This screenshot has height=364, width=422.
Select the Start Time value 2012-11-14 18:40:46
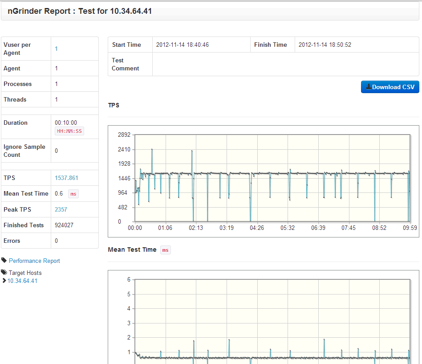183,45
